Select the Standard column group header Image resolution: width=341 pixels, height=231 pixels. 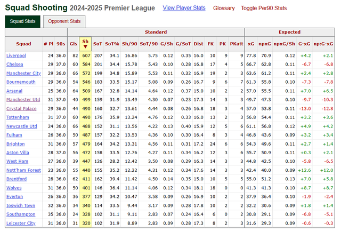click(x=156, y=32)
